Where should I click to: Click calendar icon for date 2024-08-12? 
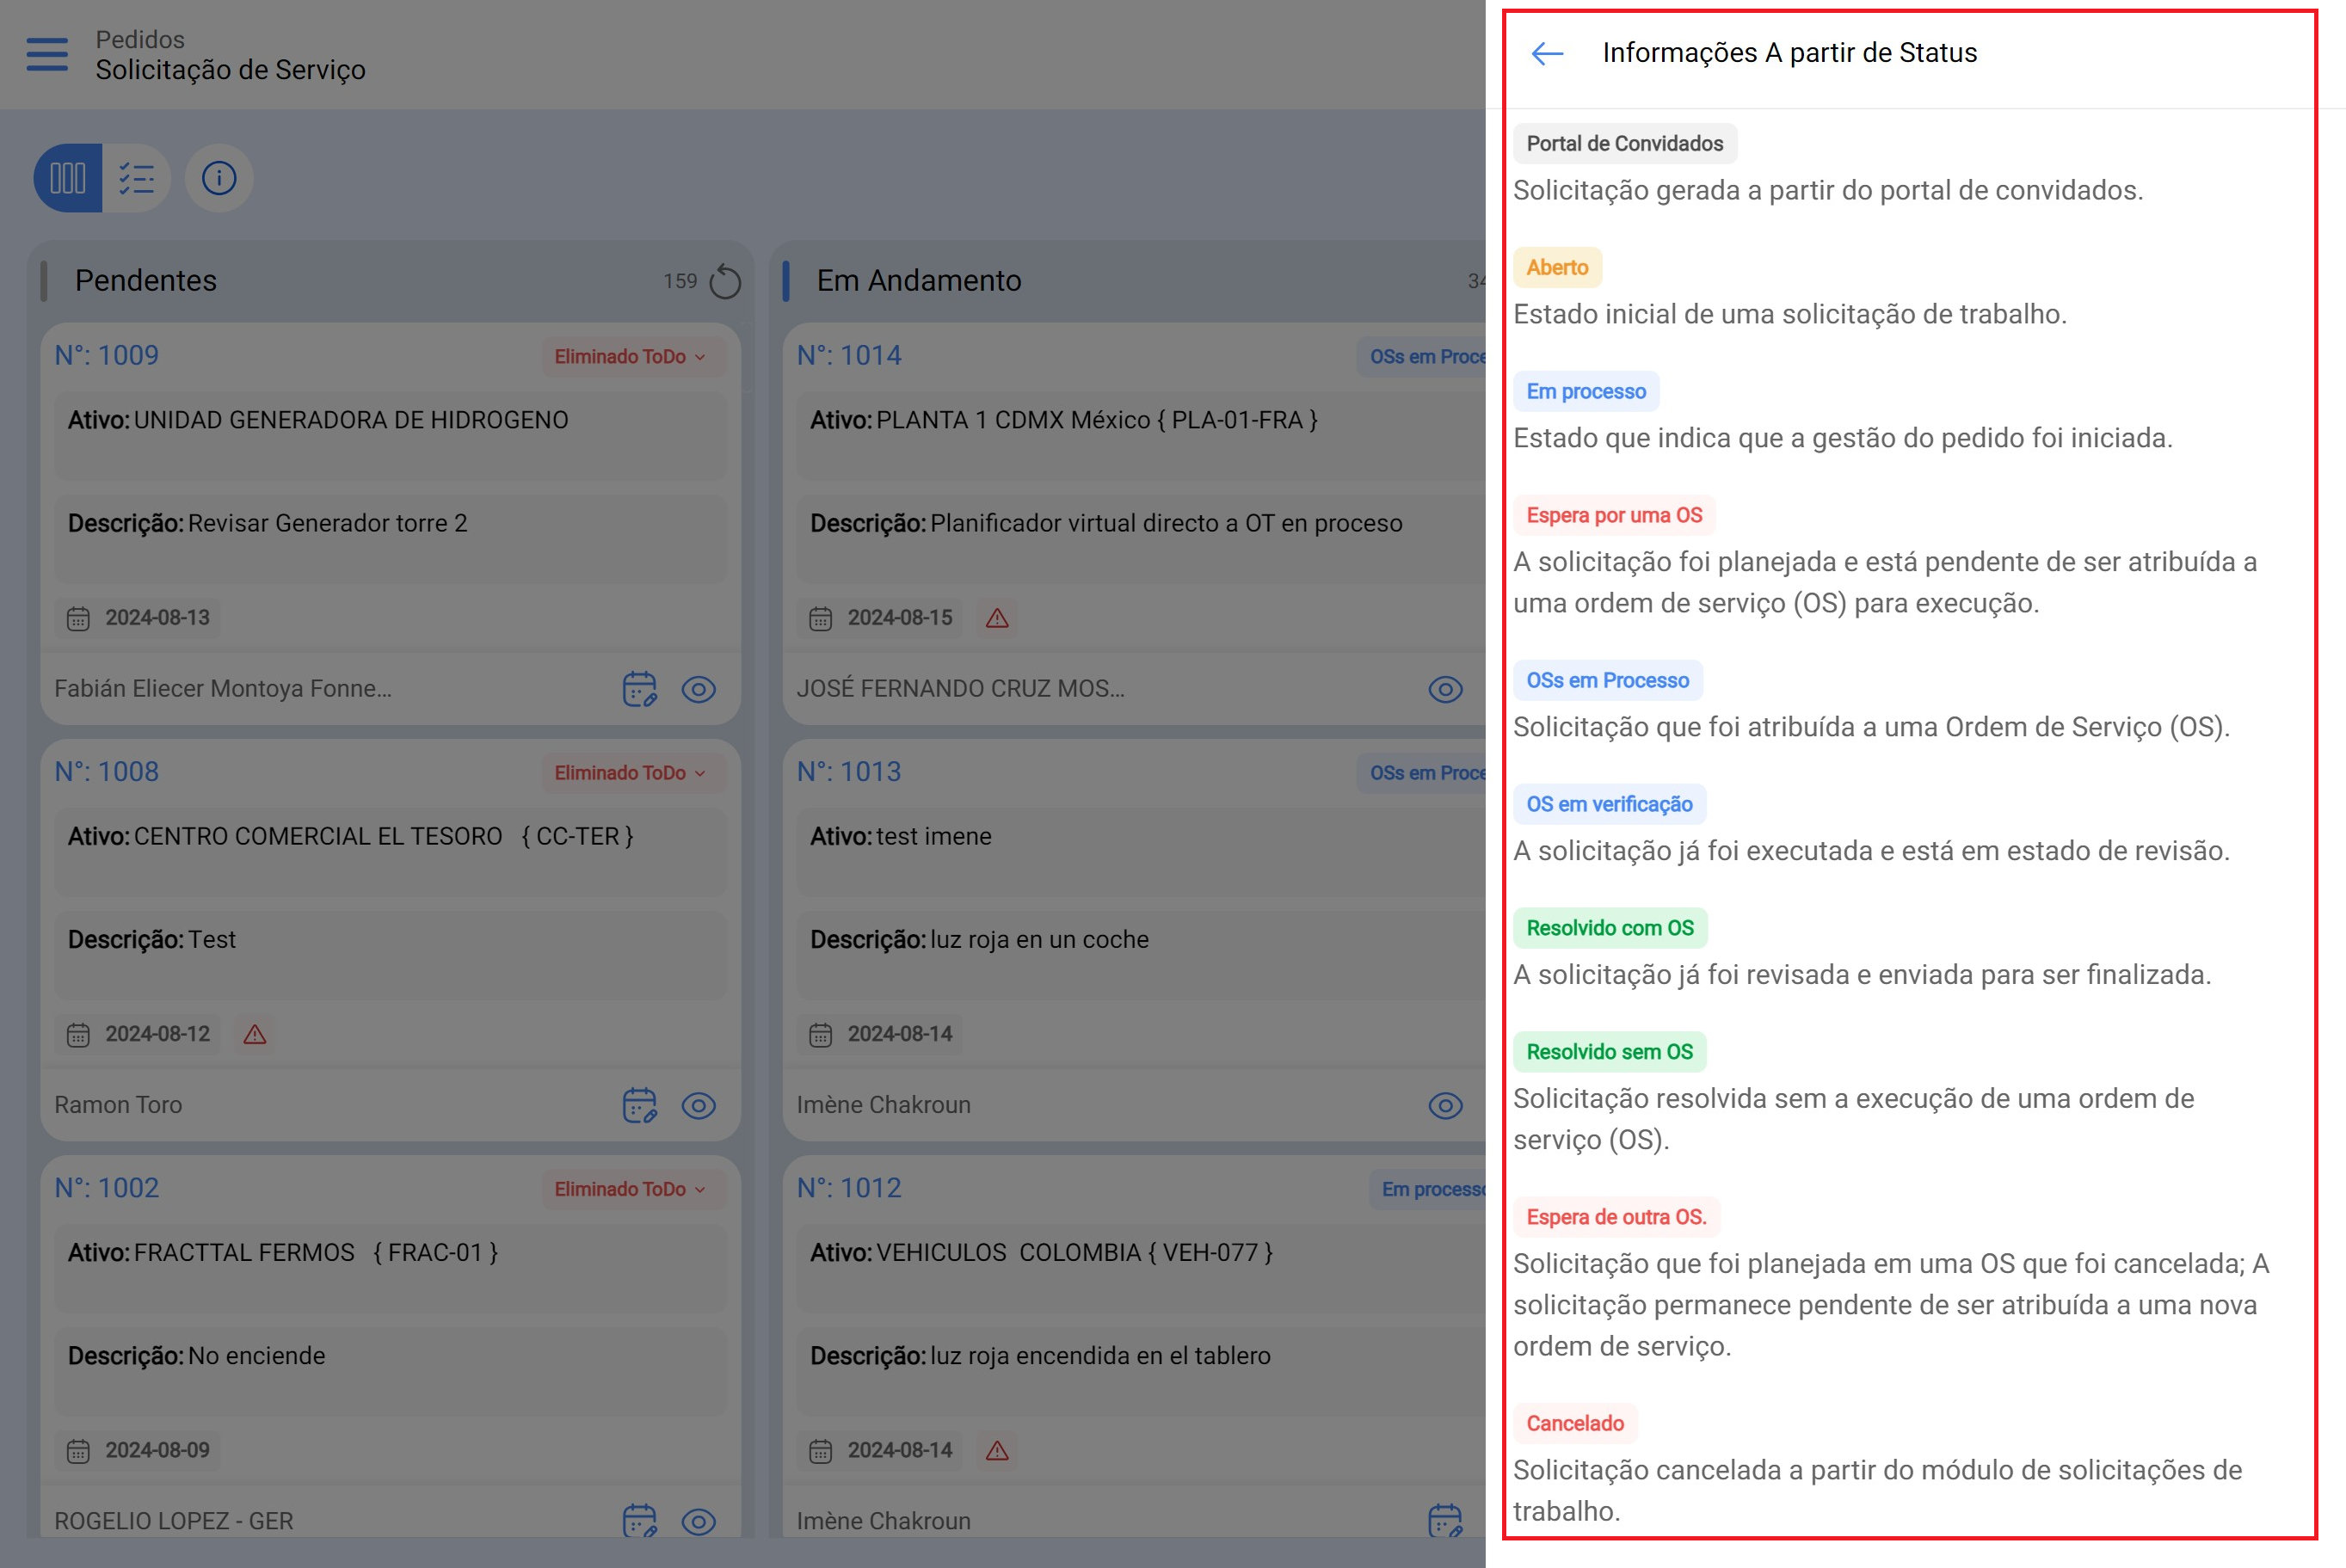pyautogui.click(x=78, y=1034)
